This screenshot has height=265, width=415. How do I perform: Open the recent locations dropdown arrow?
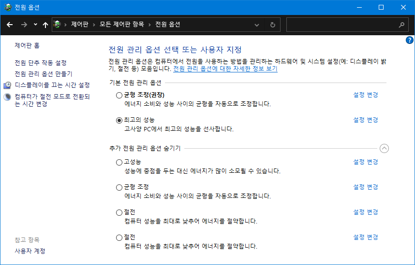[35, 25]
